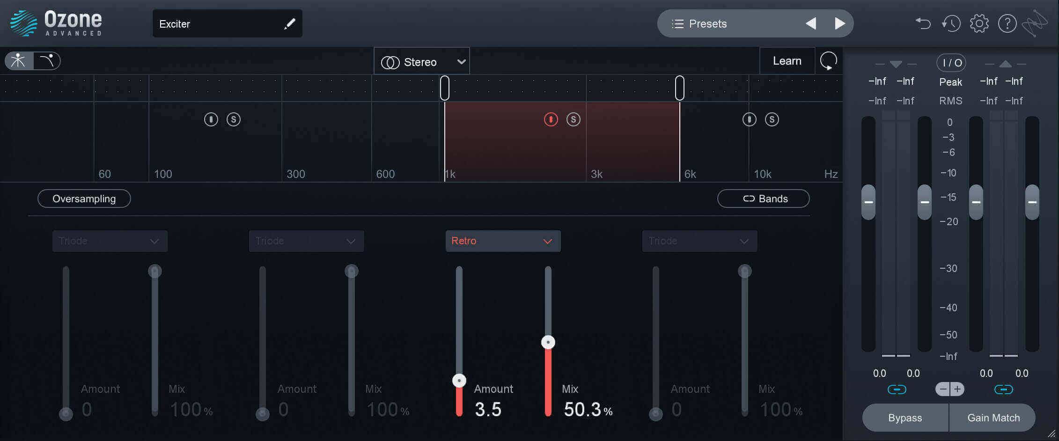Click the Amount value 3.5
Viewport: 1059px width, 441px height.
488,410
